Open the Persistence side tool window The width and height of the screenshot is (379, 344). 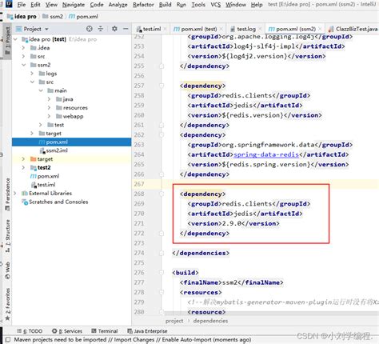tap(7, 194)
